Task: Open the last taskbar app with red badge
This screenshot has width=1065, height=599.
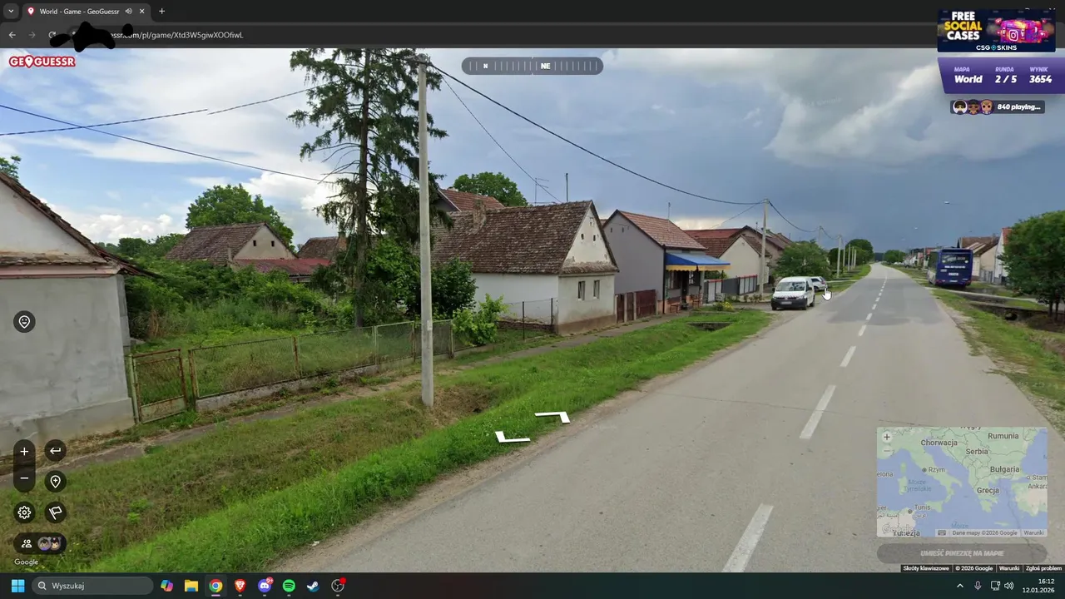Action: [338, 586]
